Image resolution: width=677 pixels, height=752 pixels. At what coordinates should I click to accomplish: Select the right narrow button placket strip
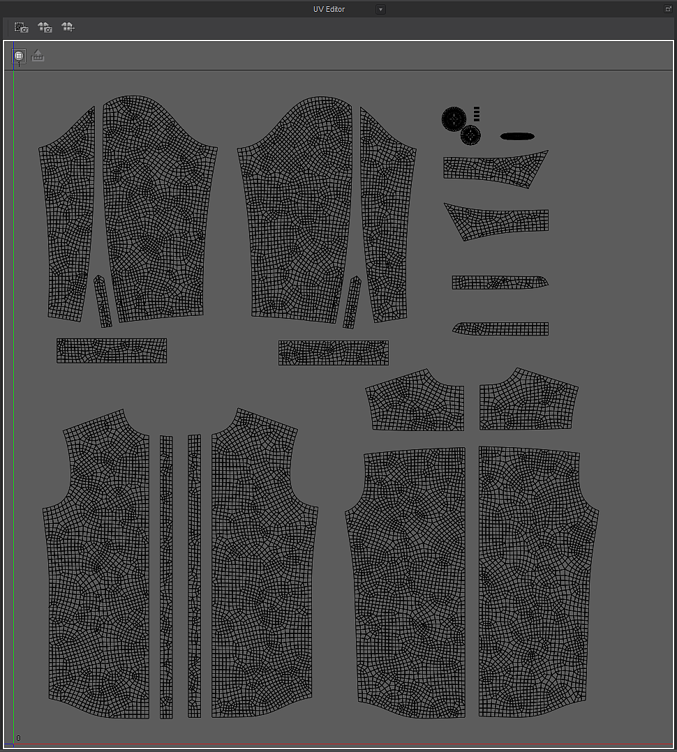(x=194, y=576)
